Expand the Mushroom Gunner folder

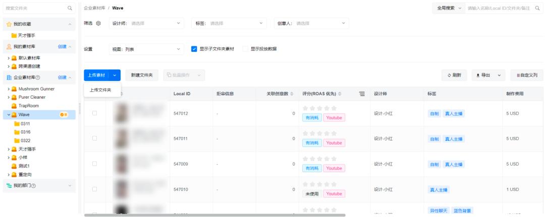[x=9, y=89]
